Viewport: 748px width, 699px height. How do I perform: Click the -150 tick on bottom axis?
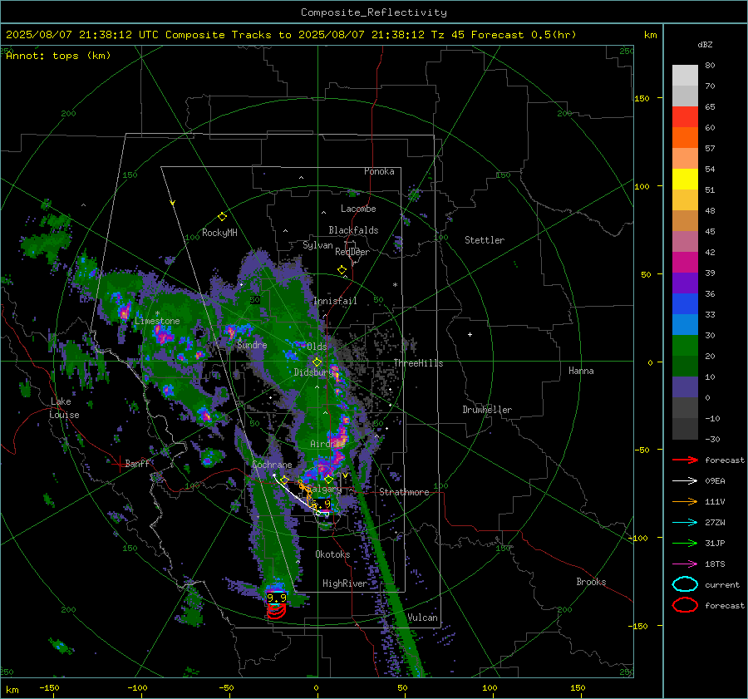pyautogui.click(x=49, y=687)
